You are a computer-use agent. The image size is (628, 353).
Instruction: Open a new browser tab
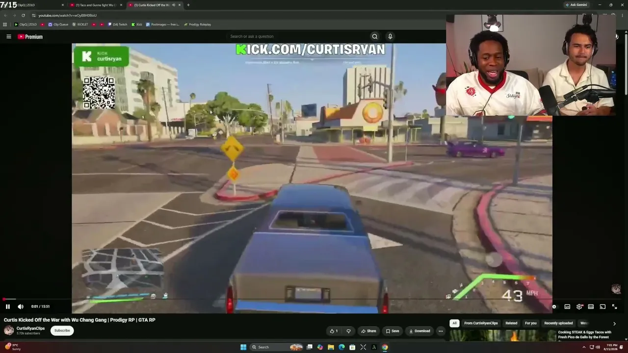pos(188,5)
